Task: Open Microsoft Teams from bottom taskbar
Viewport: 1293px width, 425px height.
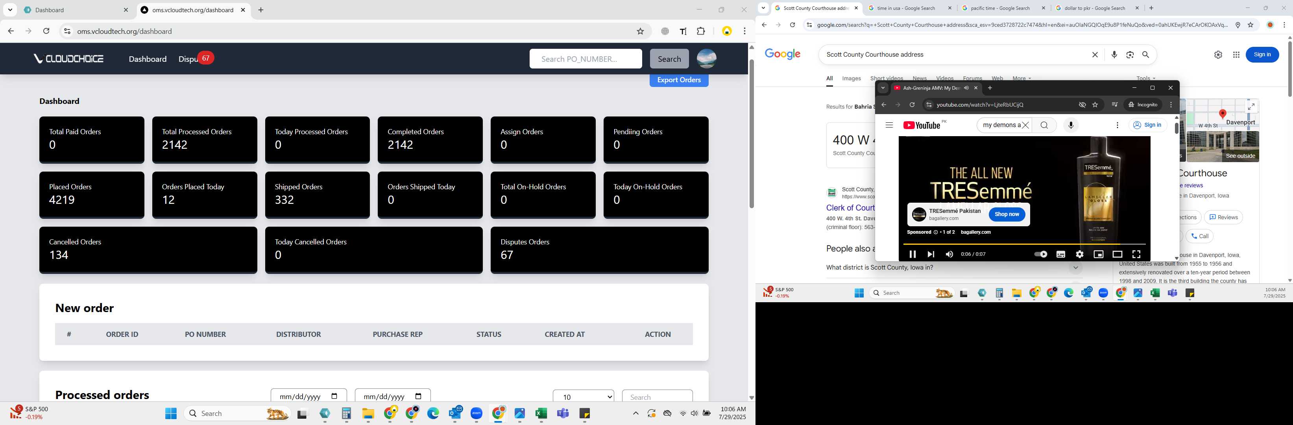Action: click(x=563, y=414)
